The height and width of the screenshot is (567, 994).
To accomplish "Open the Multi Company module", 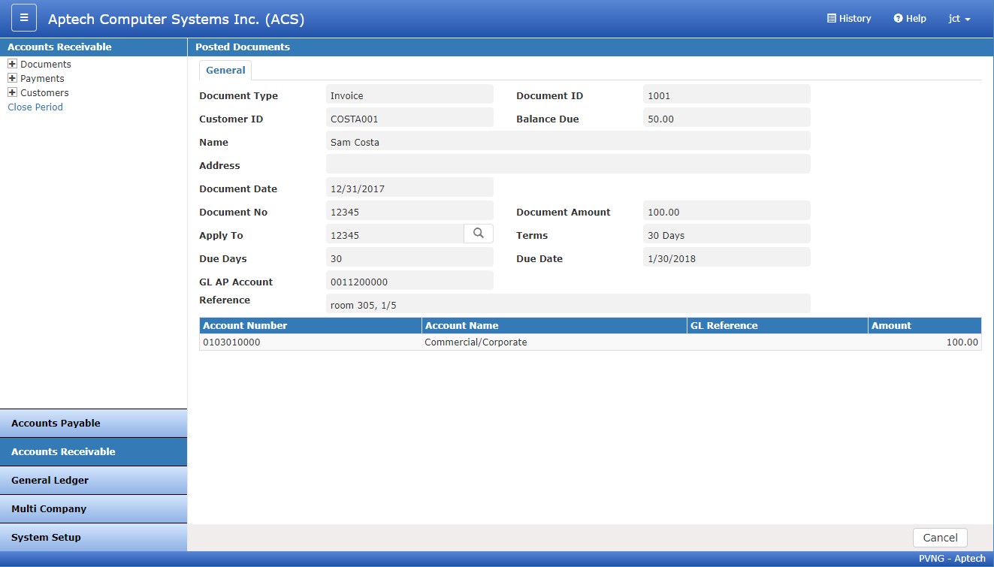I will [93, 508].
